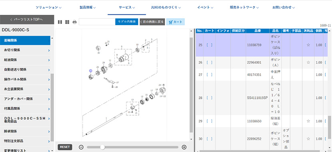Select highlighted part 25 in diagram
332x152 pixels.
(91, 71)
